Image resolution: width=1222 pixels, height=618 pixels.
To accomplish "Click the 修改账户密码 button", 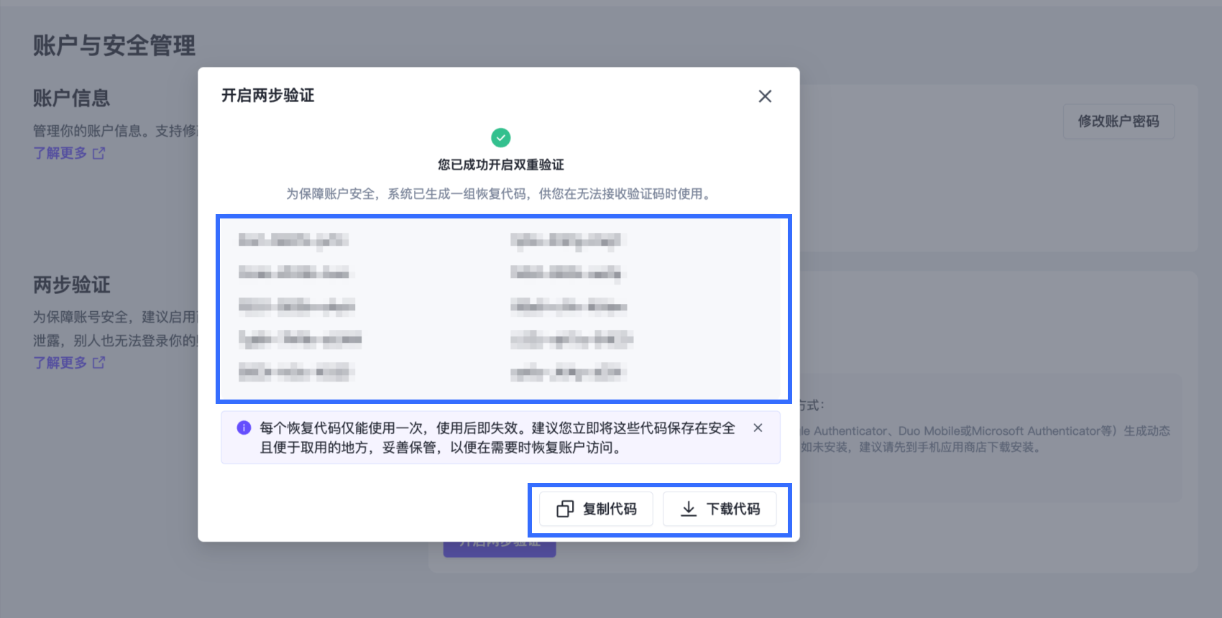I will (x=1118, y=121).
